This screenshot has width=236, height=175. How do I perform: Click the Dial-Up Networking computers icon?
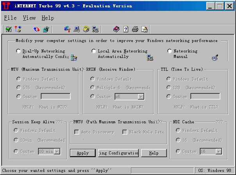tap(74, 58)
